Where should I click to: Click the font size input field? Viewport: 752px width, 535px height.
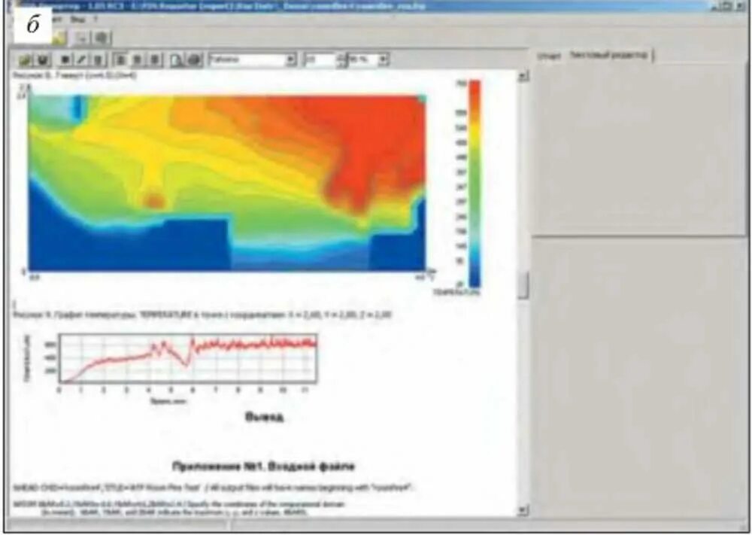(320, 60)
